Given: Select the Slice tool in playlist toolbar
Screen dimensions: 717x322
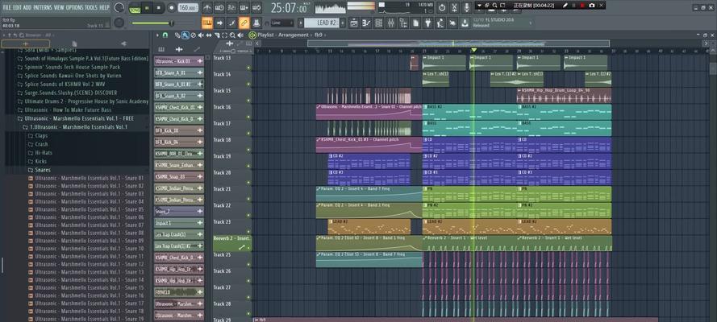Looking at the screenshot, I should [x=217, y=35].
